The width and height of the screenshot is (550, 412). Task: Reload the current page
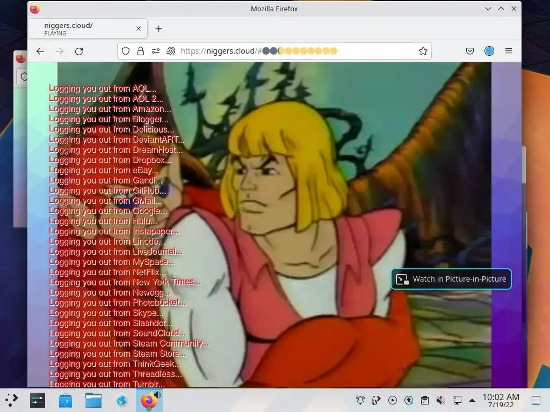coord(79,51)
